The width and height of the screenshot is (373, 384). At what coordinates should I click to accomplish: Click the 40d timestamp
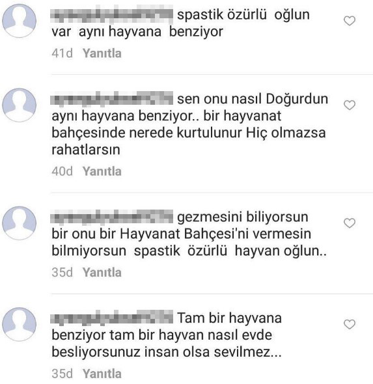coord(62,171)
